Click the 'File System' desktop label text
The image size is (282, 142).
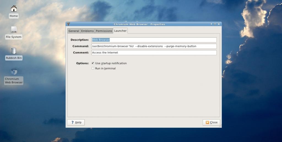[x=14, y=37]
